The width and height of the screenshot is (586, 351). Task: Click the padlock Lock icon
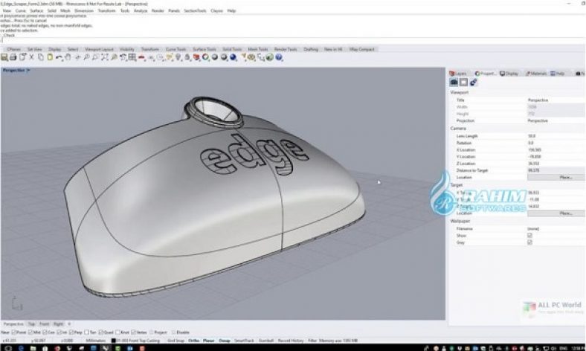tap(187, 57)
